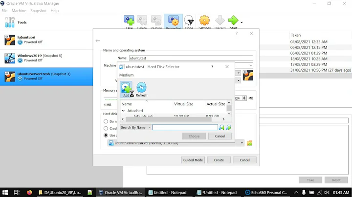The height and width of the screenshot is (197, 352).
Task: Click volume speaker tray icon
Action: pos(327,192)
